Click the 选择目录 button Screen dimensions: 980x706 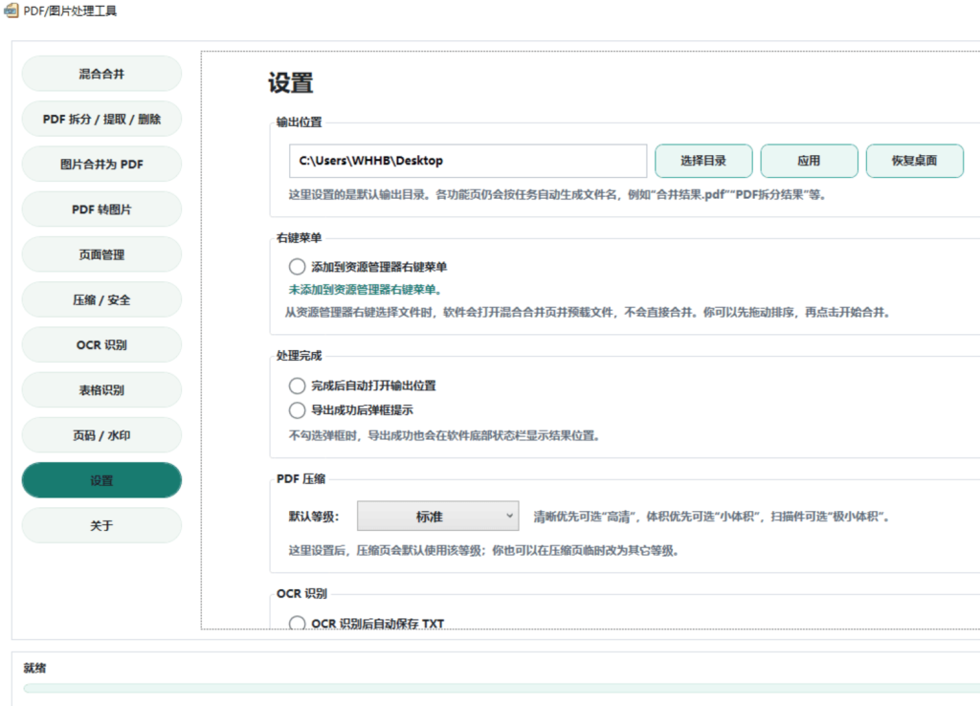[703, 161]
